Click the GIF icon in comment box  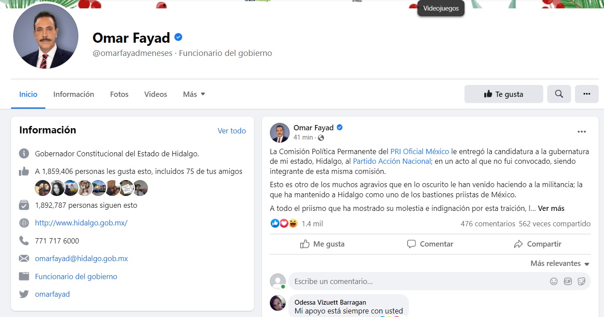click(x=567, y=281)
